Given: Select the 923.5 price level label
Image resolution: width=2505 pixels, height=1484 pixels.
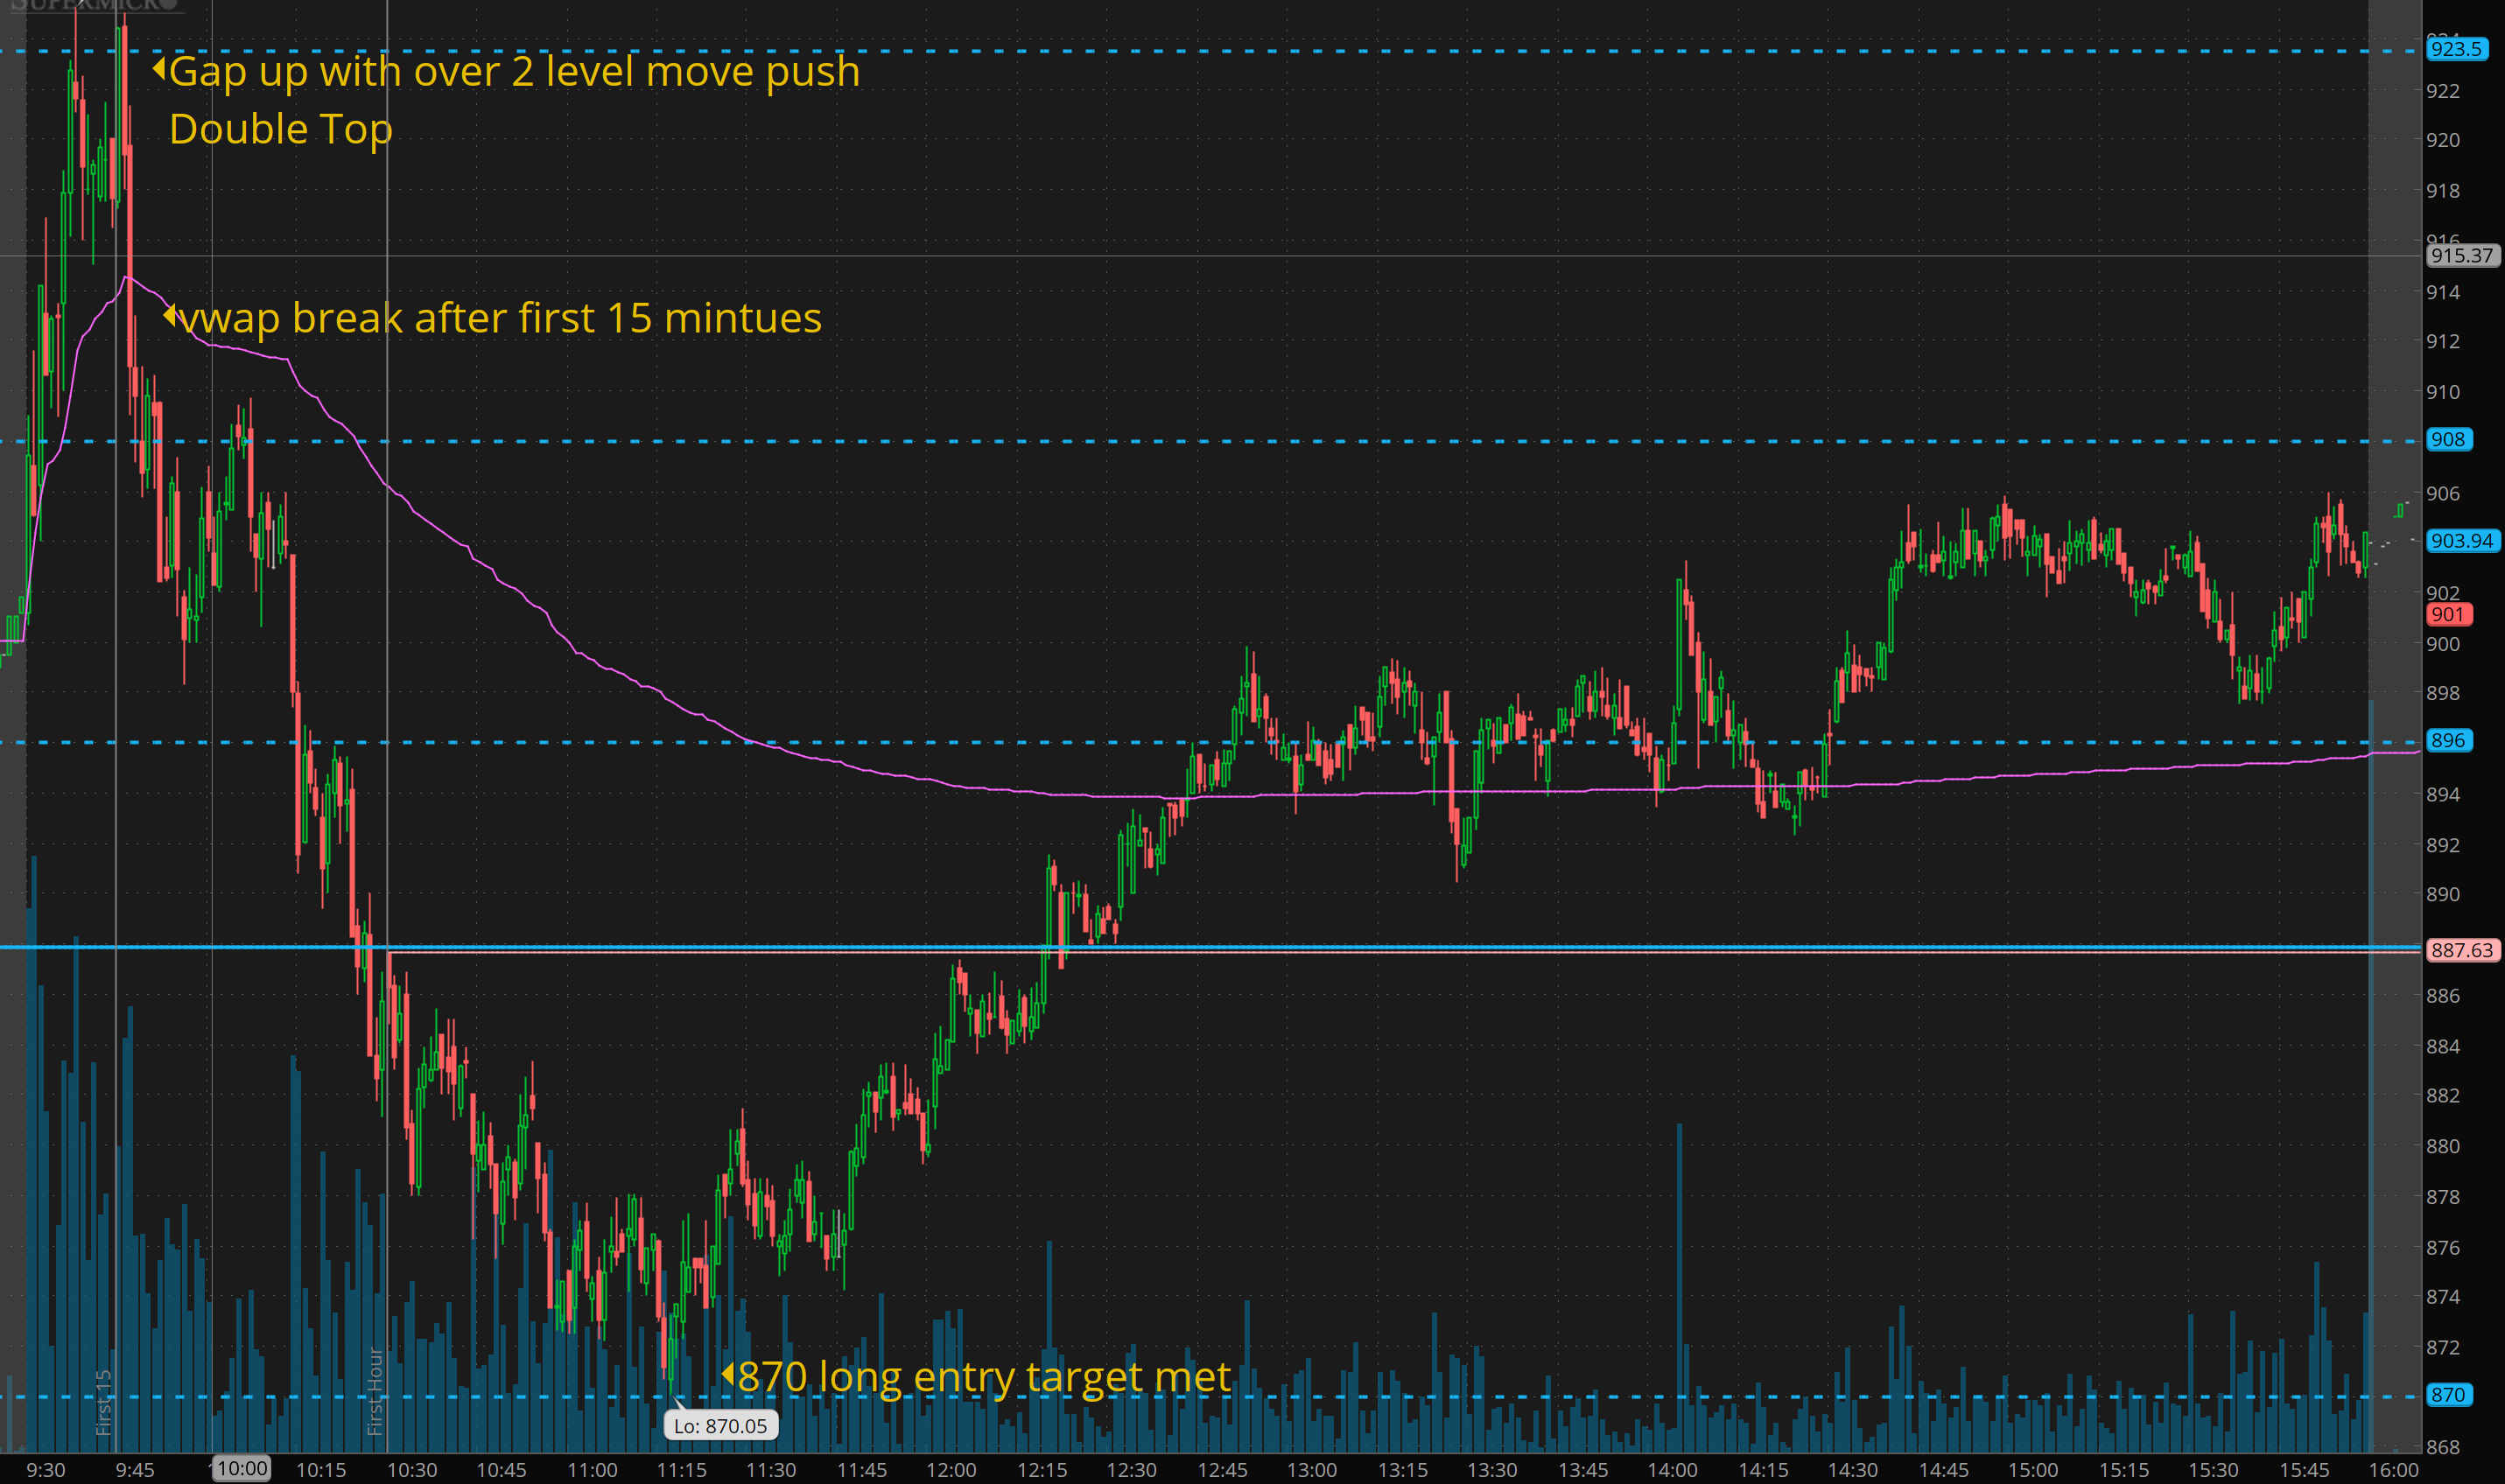Looking at the screenshot, I should coord(2455,49).
